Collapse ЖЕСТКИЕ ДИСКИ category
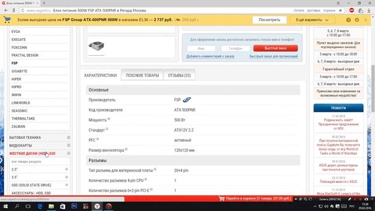The height and width of the screenshot is (211, 375). pyautogui.click(x=69, y=154)
